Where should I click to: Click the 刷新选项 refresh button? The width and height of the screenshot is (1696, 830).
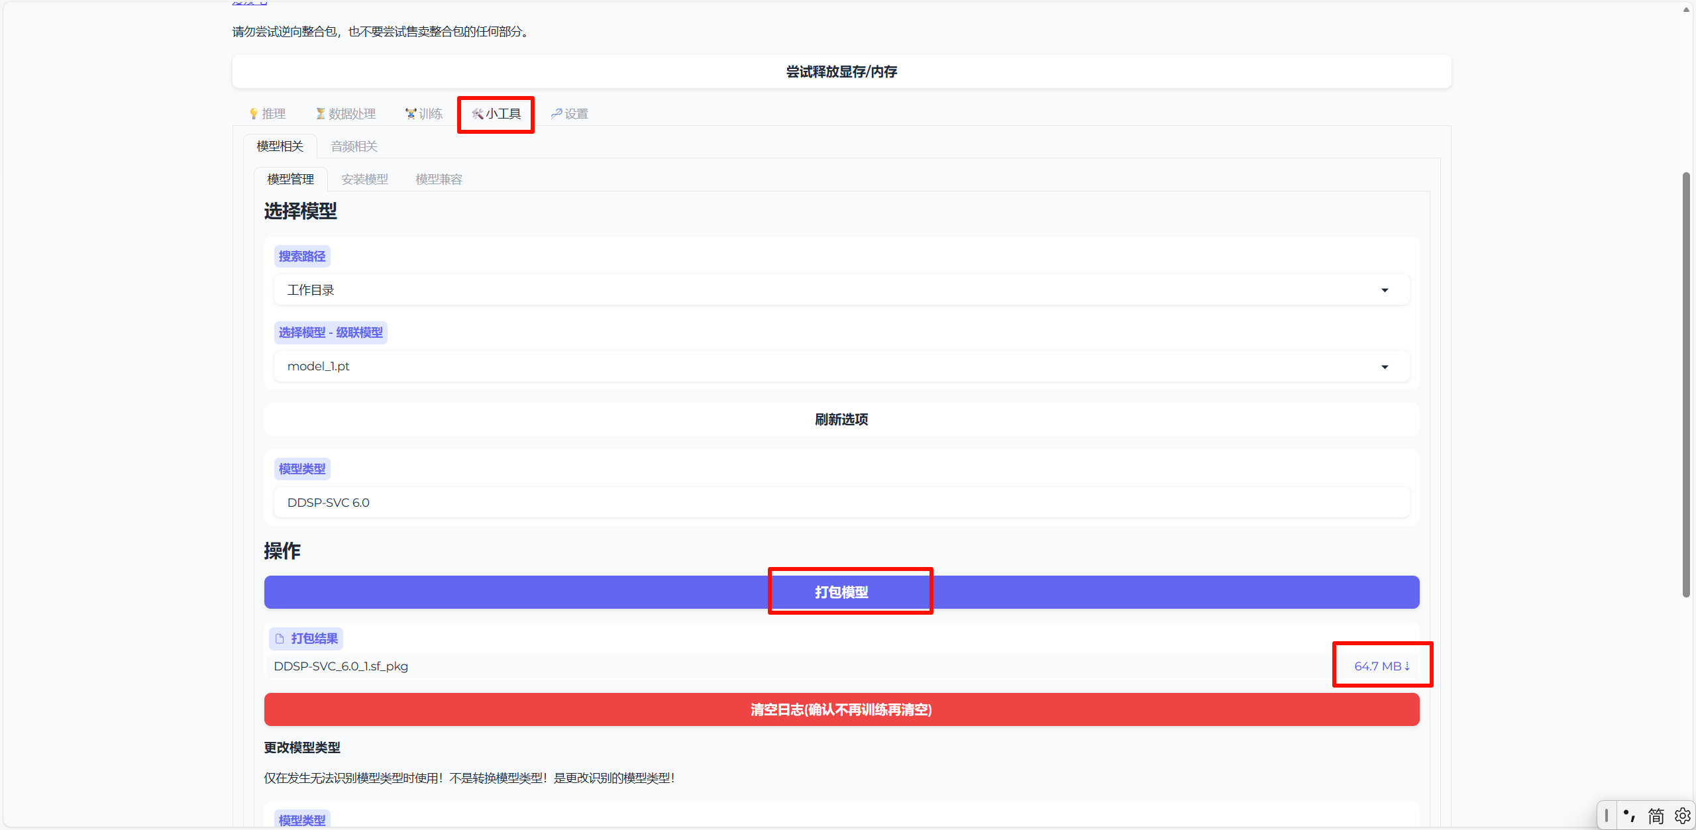click(x=841, y=419)
